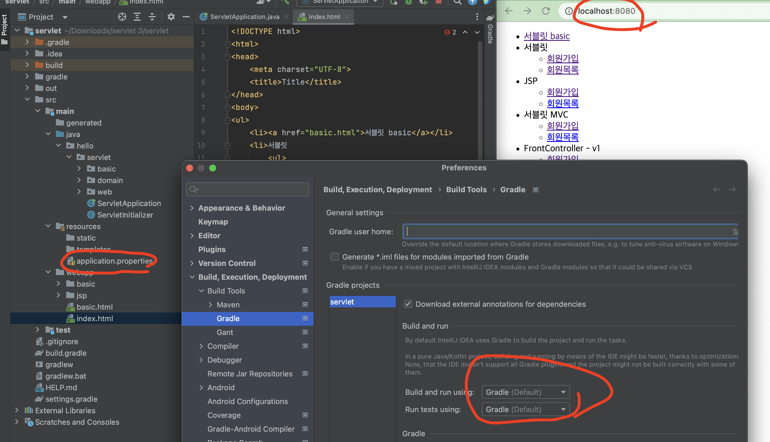Click browser back arrow
This screenshot has height=442, width=770.
pyautogui.click(x=509, y=11)
